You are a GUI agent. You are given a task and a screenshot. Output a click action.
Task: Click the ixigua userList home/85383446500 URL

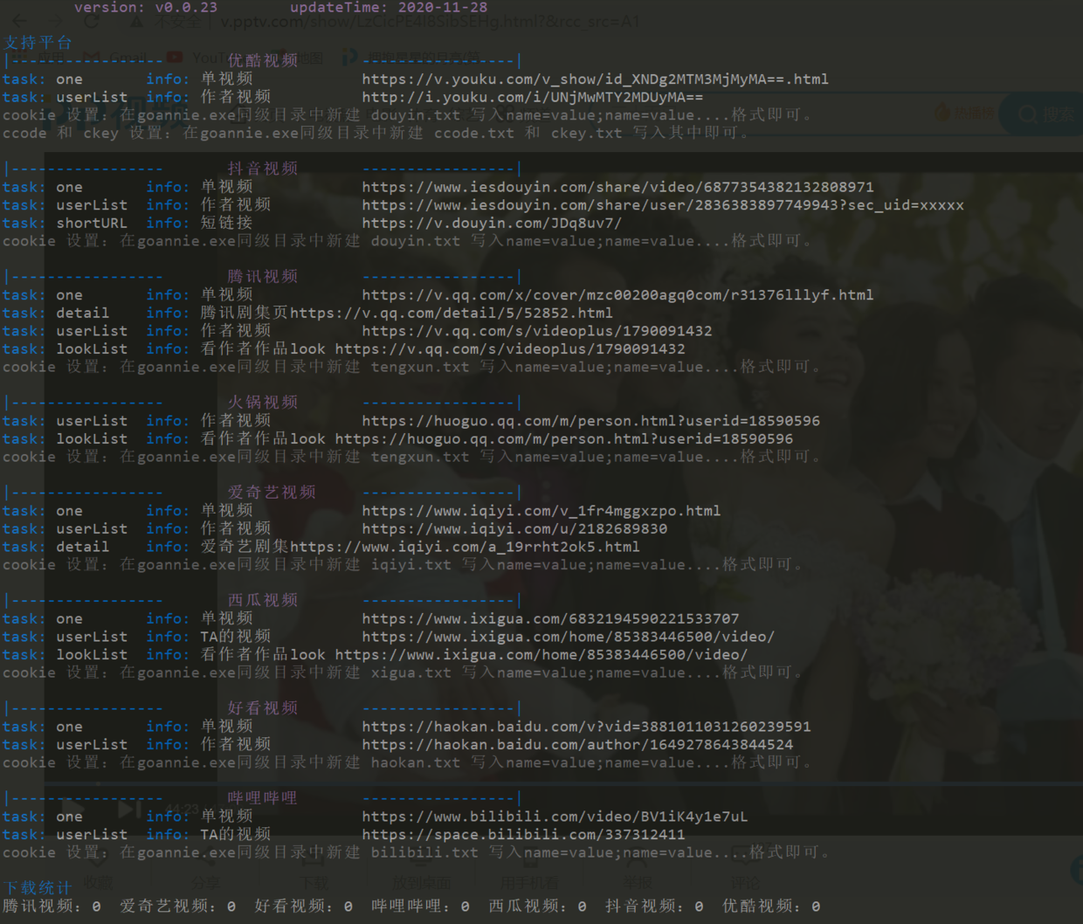point(569,637)
